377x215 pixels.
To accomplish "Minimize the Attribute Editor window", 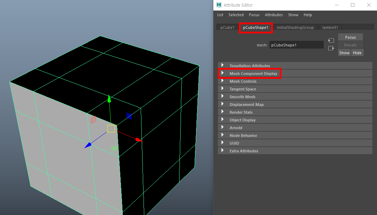I will point(336,5).
